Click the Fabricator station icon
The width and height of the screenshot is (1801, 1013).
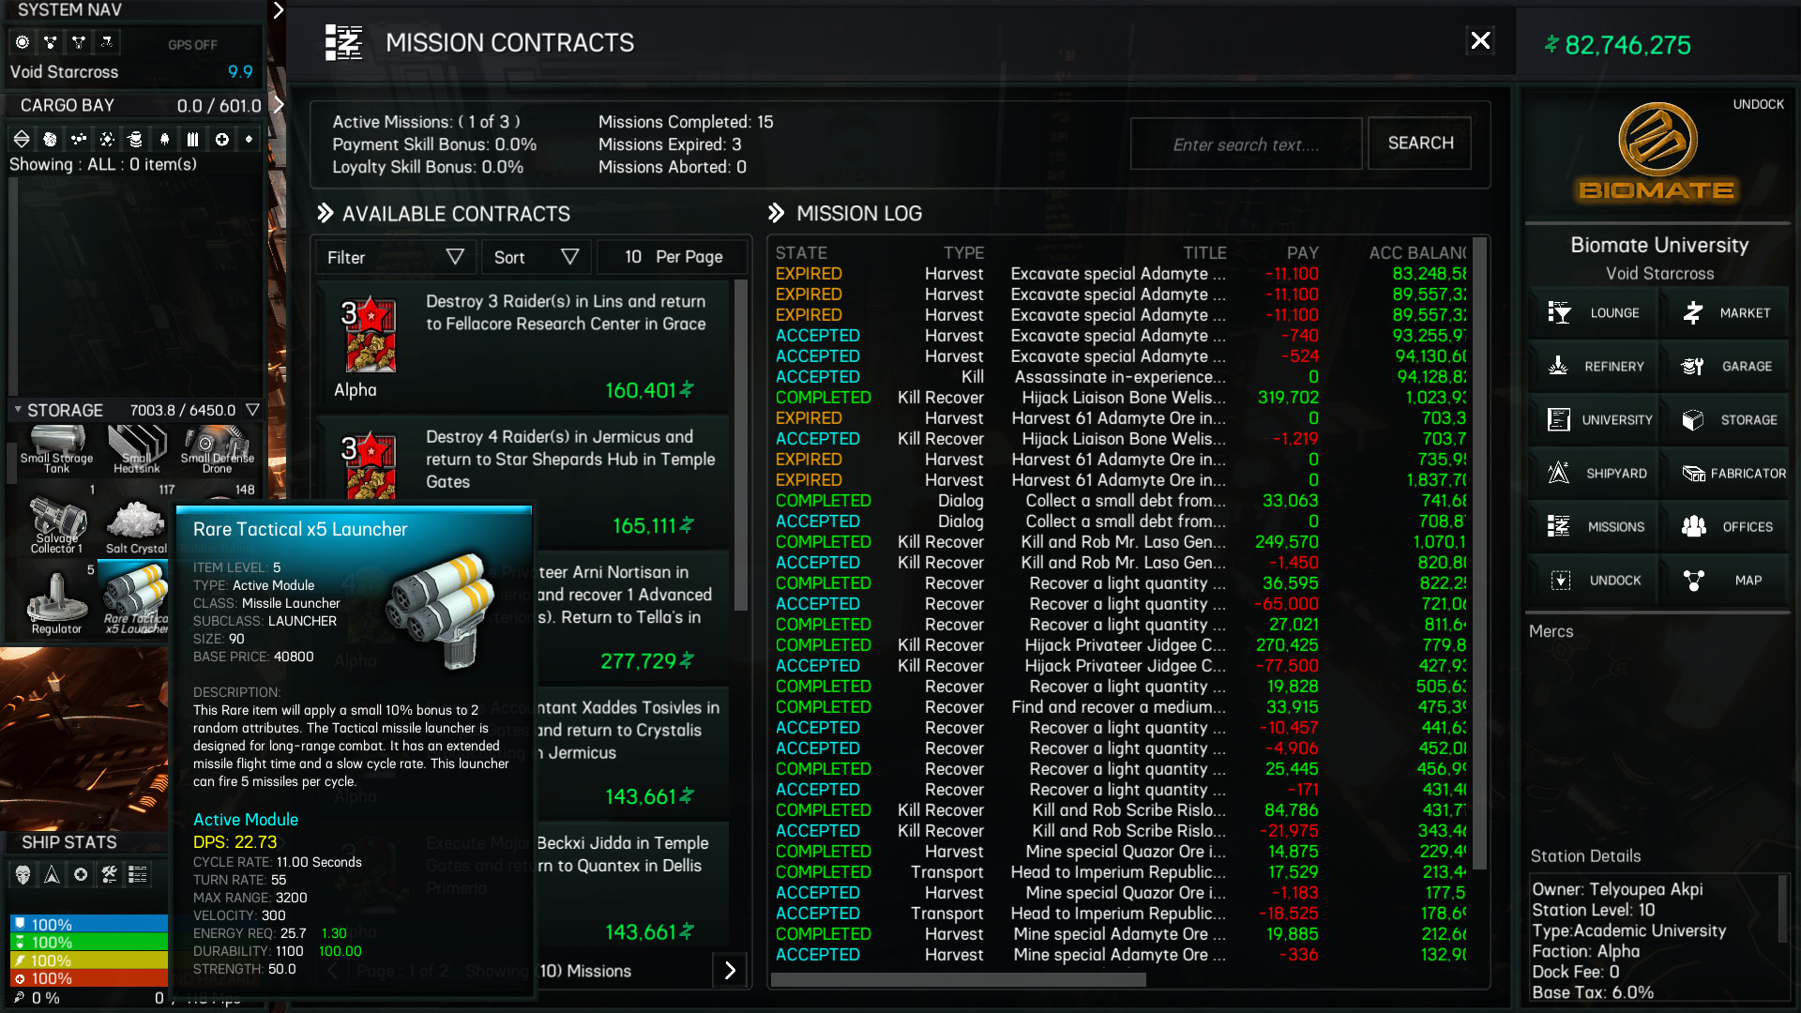(x=1731, y=473)
